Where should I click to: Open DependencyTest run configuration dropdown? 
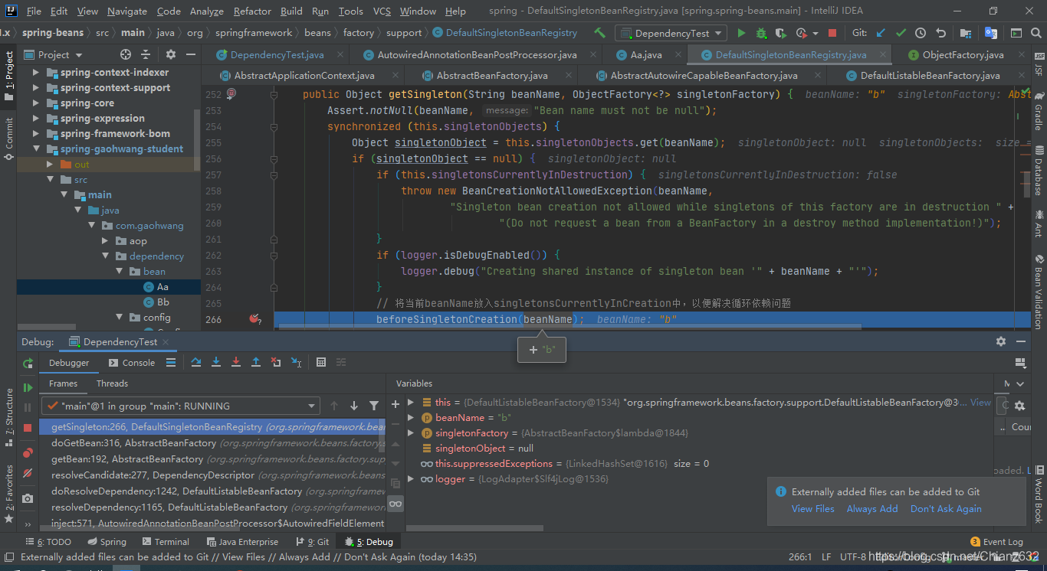point(671,33)
